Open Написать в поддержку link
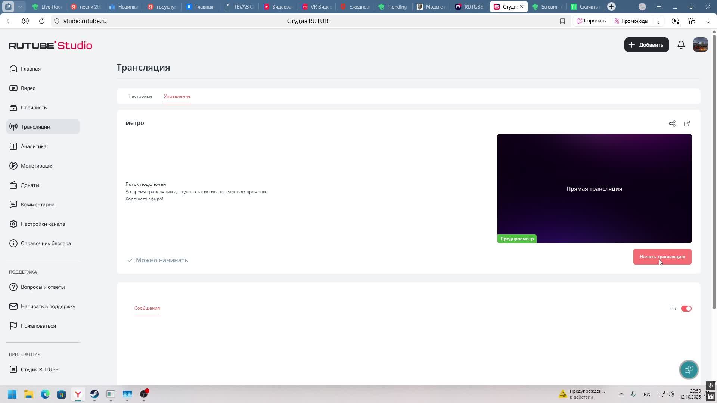The image size is (717, 403). (x=48, y=306)
